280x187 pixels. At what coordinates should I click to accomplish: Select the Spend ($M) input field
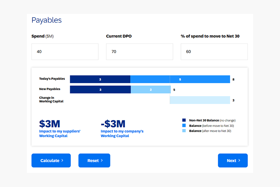click(65, 52)
